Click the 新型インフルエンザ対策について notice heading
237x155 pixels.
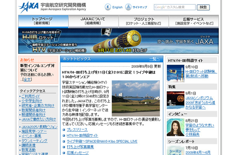tap(37, 68)
